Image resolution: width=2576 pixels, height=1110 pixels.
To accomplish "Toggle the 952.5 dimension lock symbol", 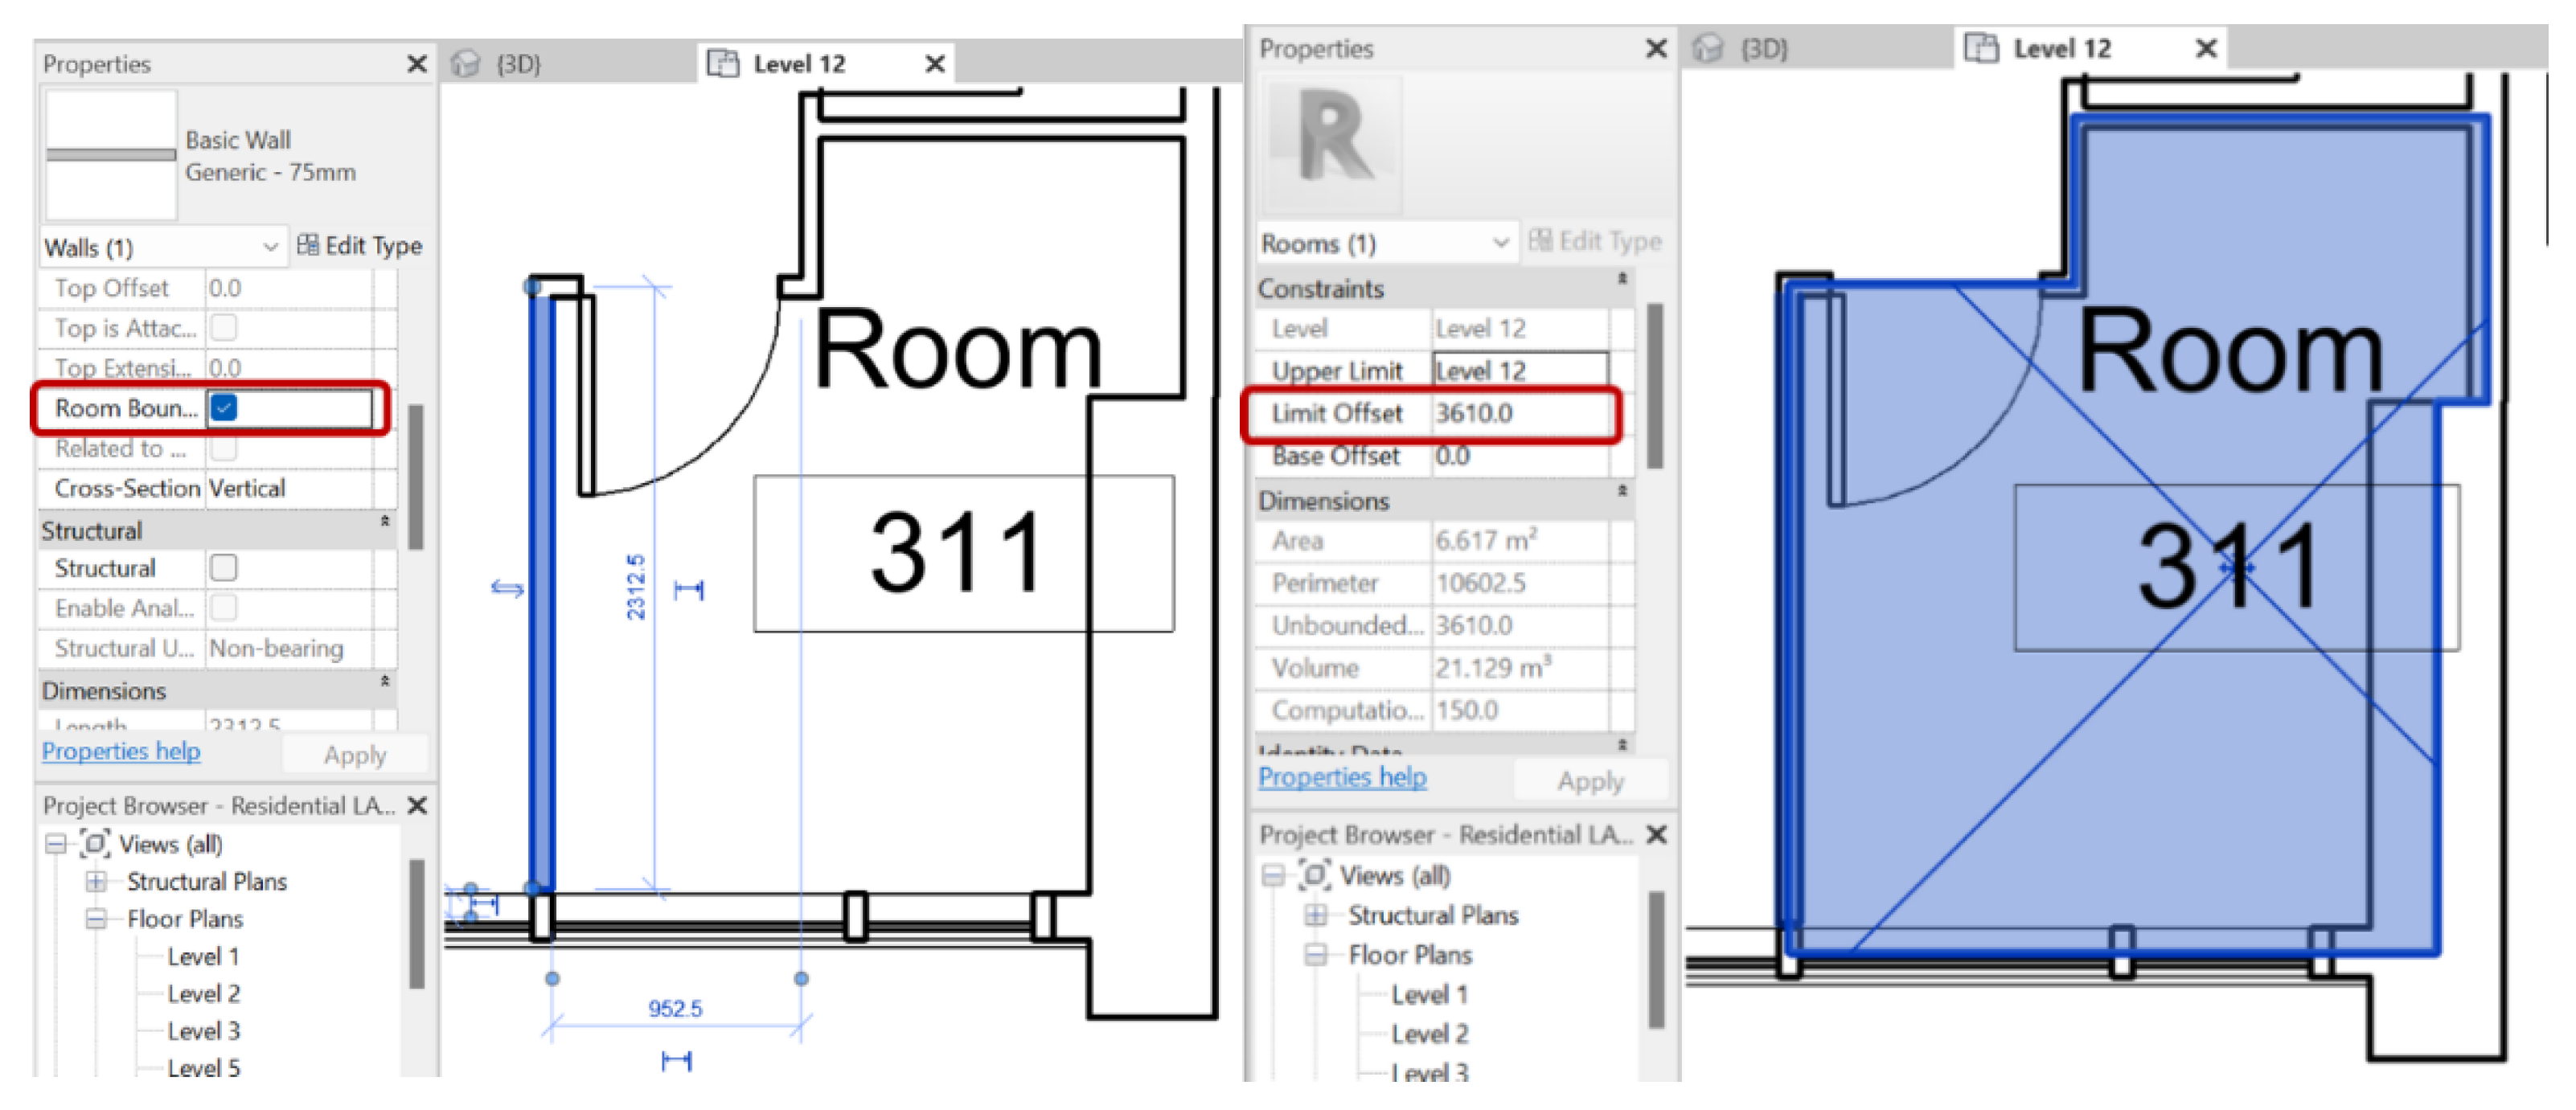I will click(677, 1060).
